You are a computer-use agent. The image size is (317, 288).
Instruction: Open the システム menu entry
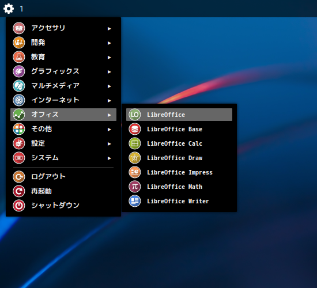63,158
